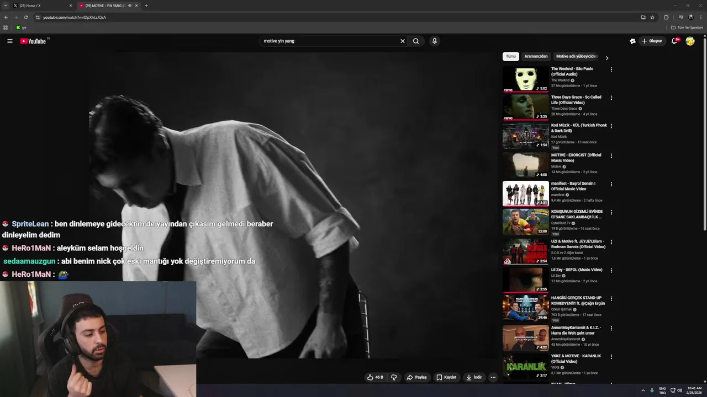This screenshot has height=397, width=707.
Task: Start voice search with microphone
Action: pos(435,41)
